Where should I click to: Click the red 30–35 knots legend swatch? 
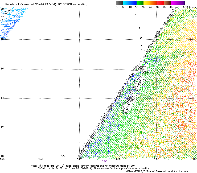point(161,3)
